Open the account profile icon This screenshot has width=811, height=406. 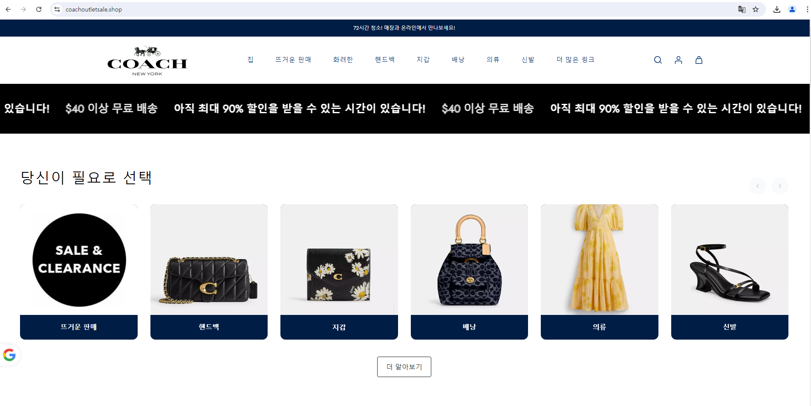pos(678,60)
